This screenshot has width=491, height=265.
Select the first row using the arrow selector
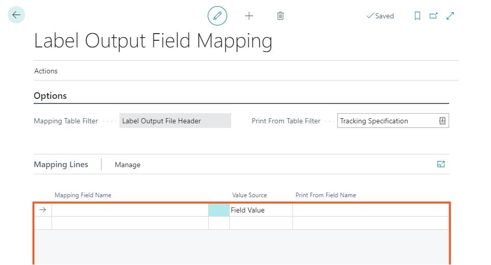click(42, 210)
